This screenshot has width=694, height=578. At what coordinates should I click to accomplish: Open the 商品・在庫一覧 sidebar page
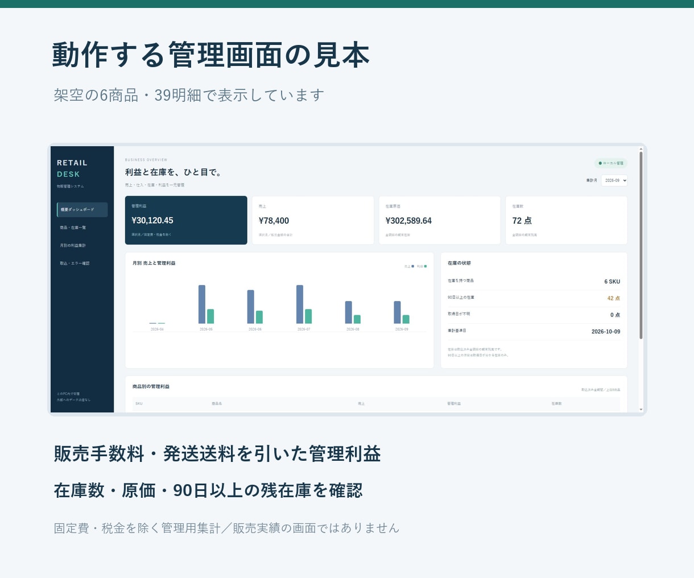[82, 228]
